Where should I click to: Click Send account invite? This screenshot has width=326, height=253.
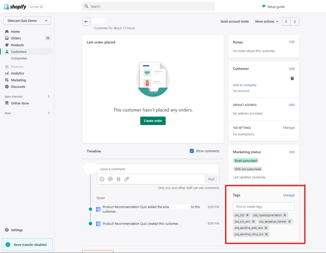pyautogui.click(x=235, y=21)
